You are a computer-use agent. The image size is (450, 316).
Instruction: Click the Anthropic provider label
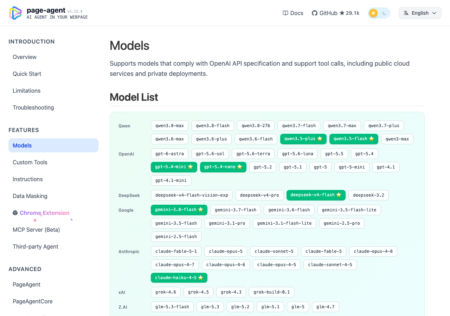point(129,251)
